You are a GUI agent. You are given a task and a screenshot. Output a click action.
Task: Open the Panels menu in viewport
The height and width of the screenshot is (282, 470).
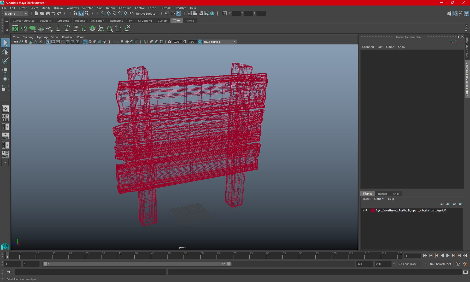pos(81,37)
